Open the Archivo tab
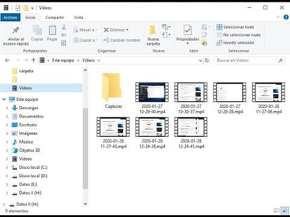This screenshot has height=217, width=290. click(x=10, y=17)
